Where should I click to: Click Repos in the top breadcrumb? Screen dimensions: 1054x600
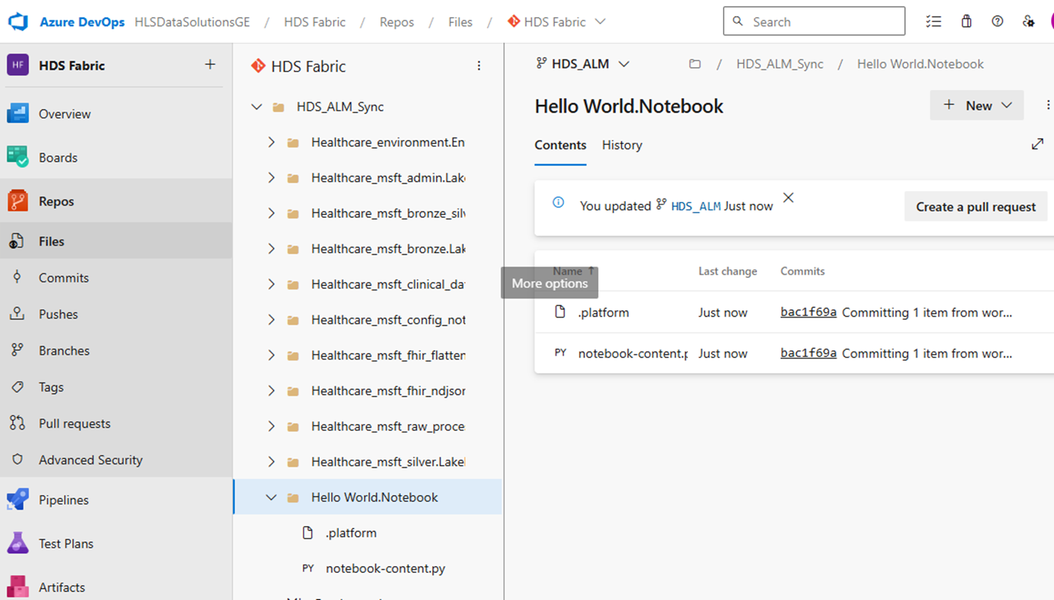tap(397, 22)
